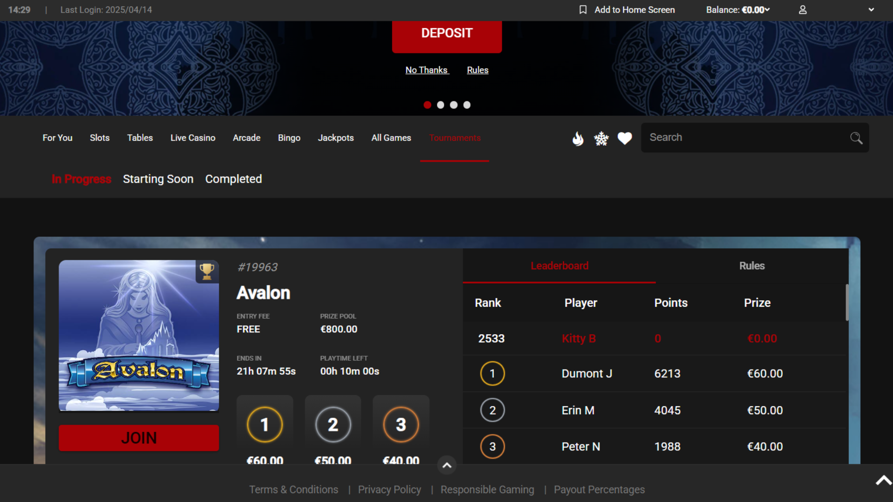Click the second place medal prize icon
Viewport: 893px width, 502px height.
333,424
